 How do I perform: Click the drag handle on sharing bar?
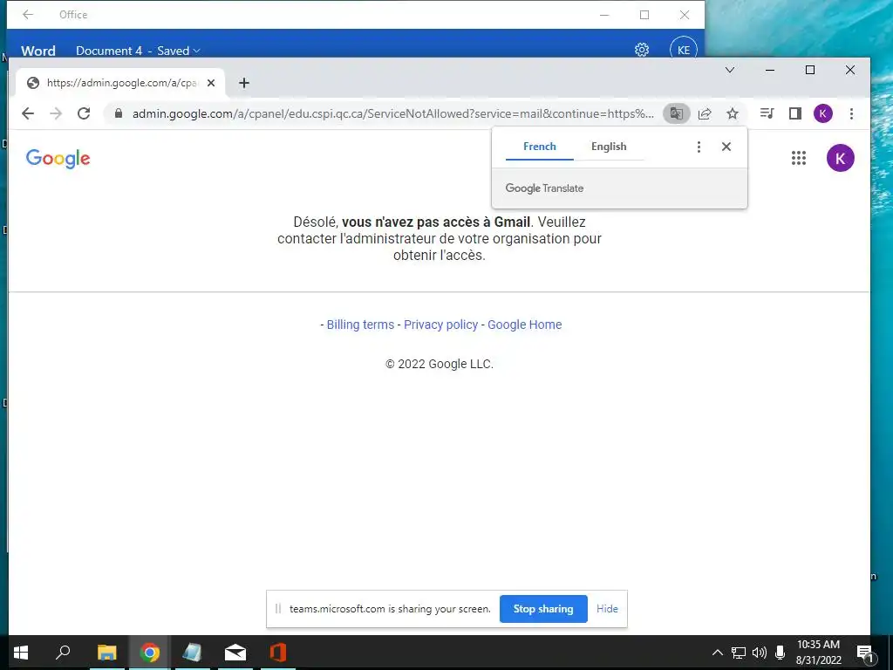(x=278, y=608)
